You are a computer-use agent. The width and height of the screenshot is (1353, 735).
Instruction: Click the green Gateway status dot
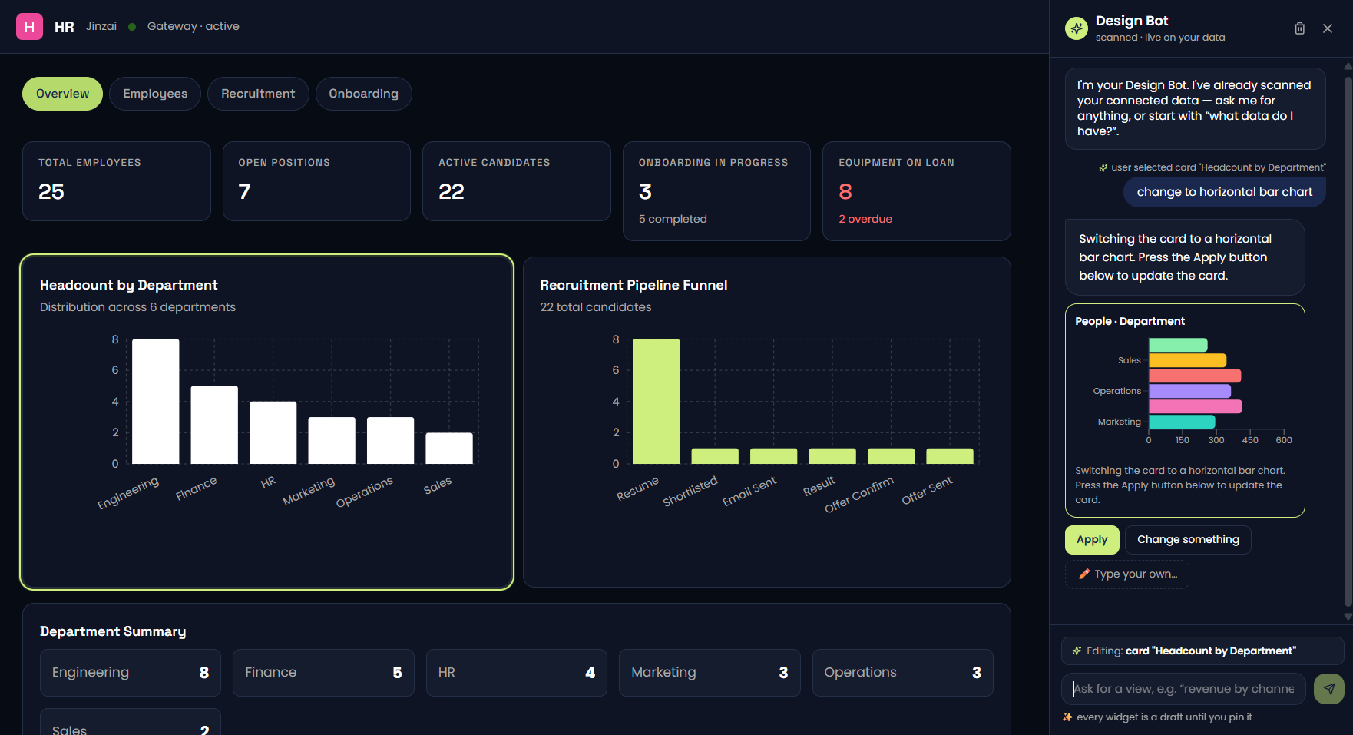coord(132,27)
